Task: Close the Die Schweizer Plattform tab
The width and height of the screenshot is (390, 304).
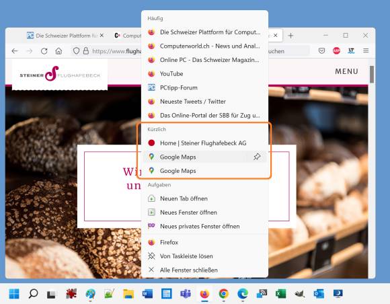Action: (102, 36)
